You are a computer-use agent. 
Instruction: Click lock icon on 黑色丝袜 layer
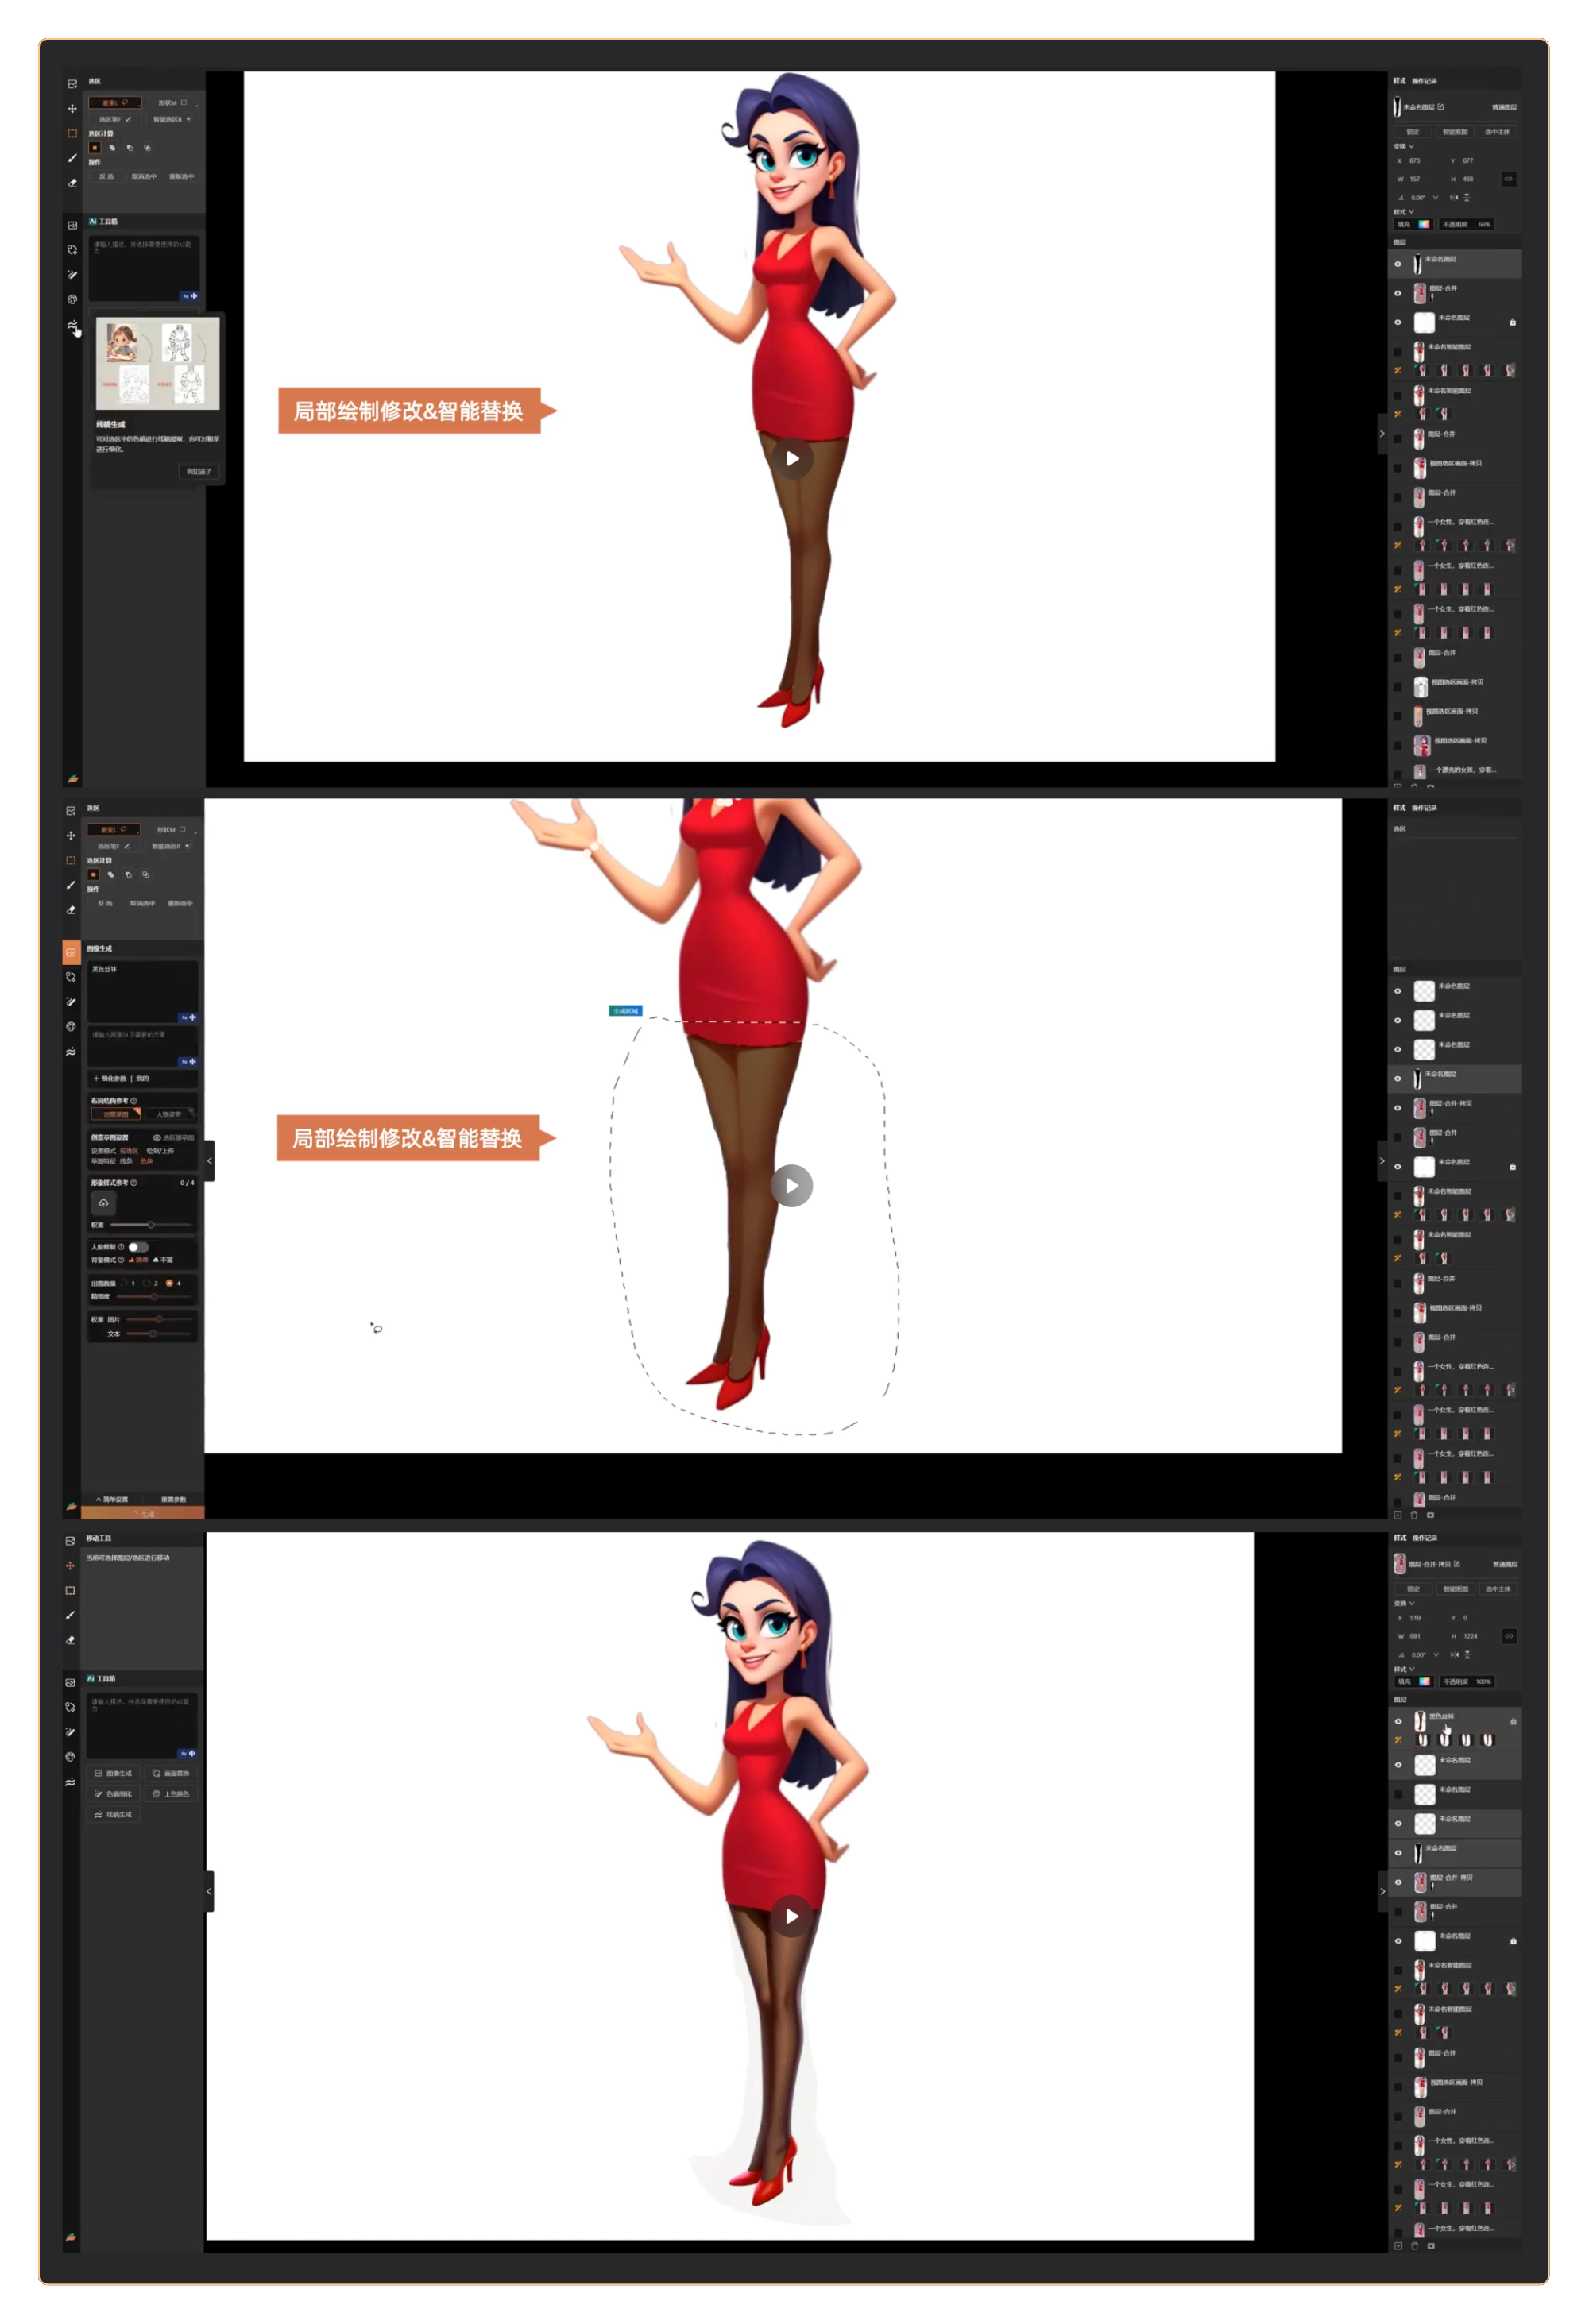(1513, 1721)
